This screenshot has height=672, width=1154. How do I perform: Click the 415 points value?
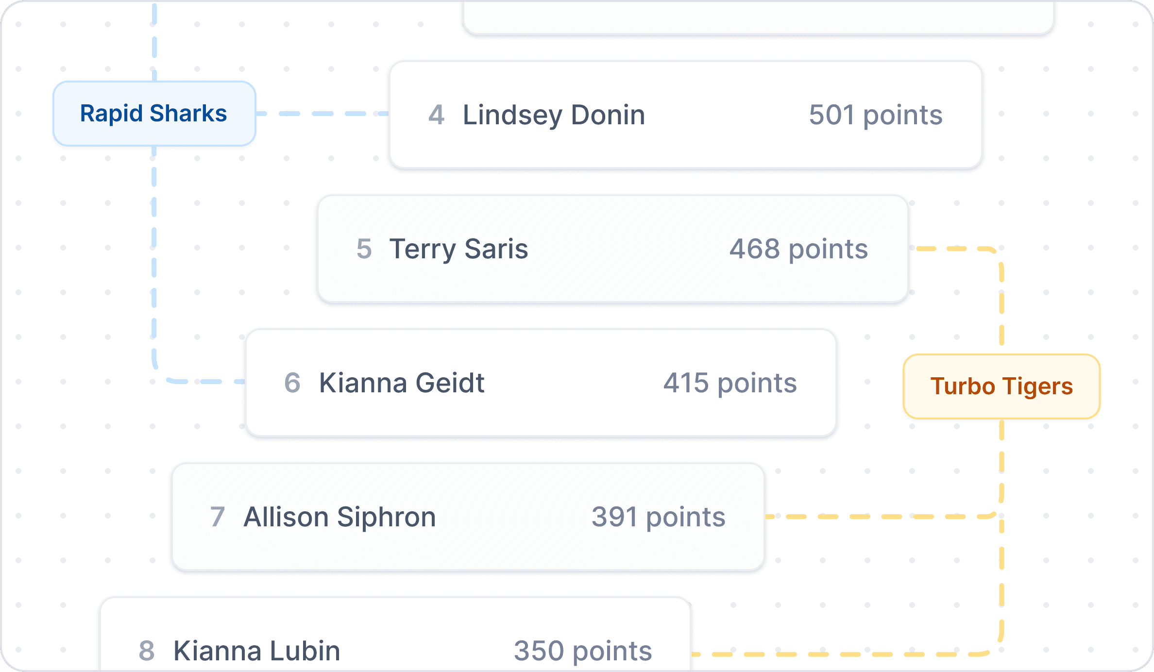(730, 383)
